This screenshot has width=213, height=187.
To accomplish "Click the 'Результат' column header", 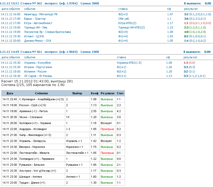I will click(x=108, y=93).
